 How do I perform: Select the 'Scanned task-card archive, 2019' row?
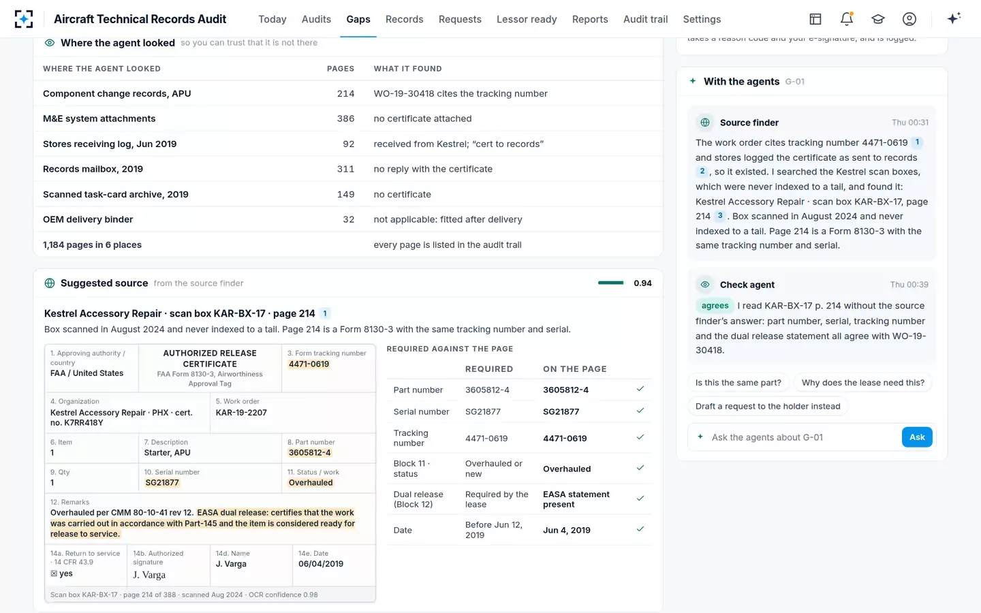point(348,194)
